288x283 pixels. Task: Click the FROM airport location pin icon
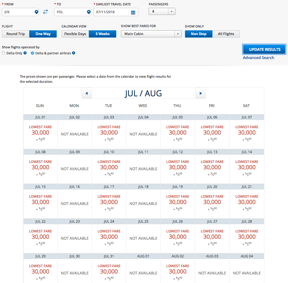(36, 12)
